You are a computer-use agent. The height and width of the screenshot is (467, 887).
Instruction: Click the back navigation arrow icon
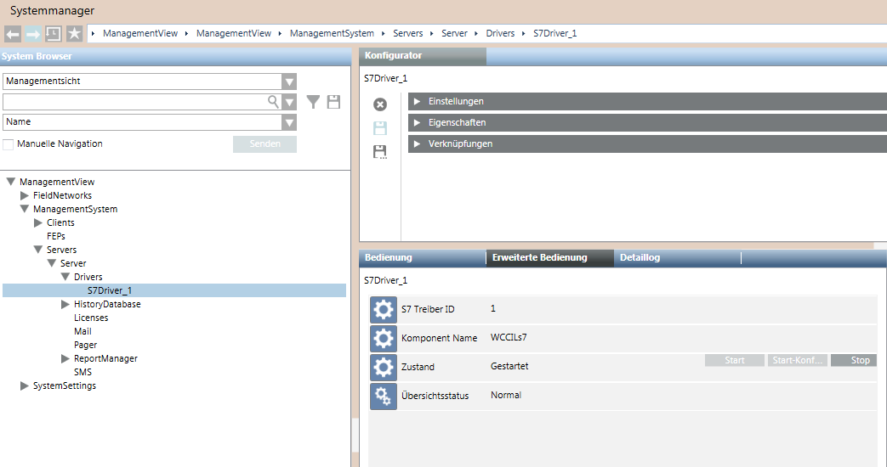[x=13, y=34]
